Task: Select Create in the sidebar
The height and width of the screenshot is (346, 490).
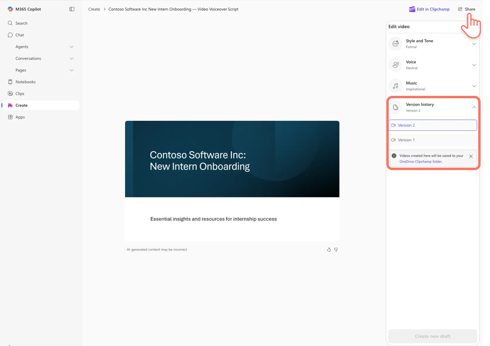Action: click(41, 105)
